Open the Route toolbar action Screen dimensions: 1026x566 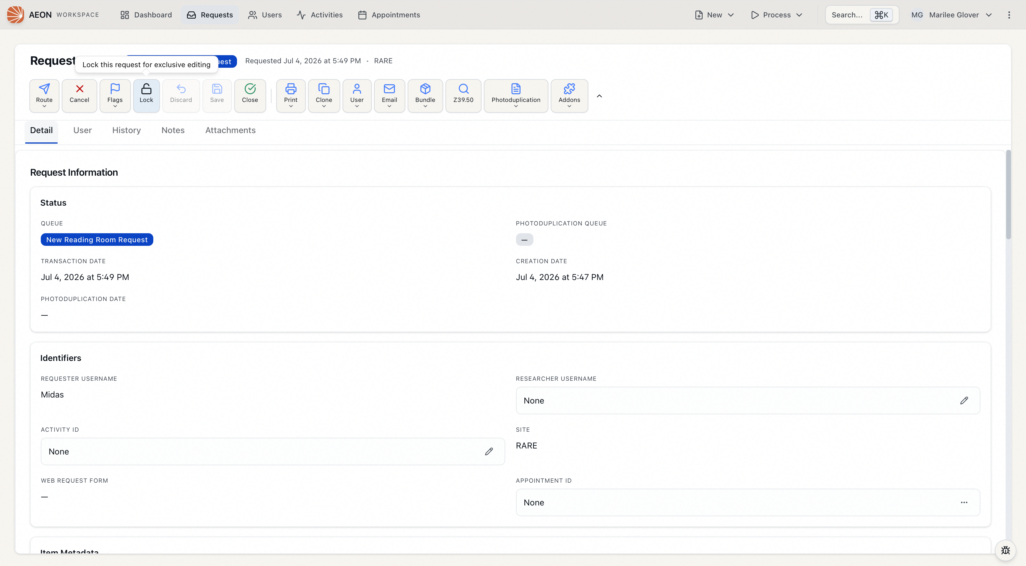[x=44, y=96]
